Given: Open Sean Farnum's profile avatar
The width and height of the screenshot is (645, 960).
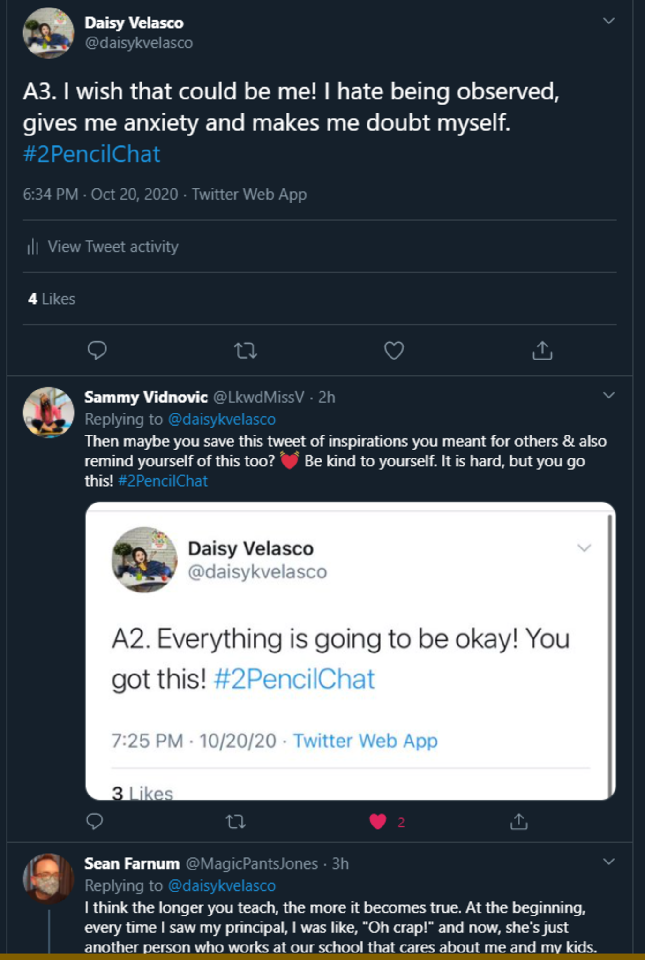Looking at the screenshot, I should tap(48, 878).
